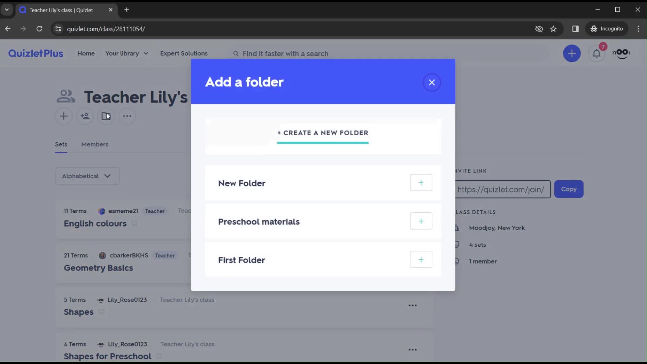This screenshot has height=364, width=647.
Task: Click the plus icon for New Folder
Action: point(421,182)
